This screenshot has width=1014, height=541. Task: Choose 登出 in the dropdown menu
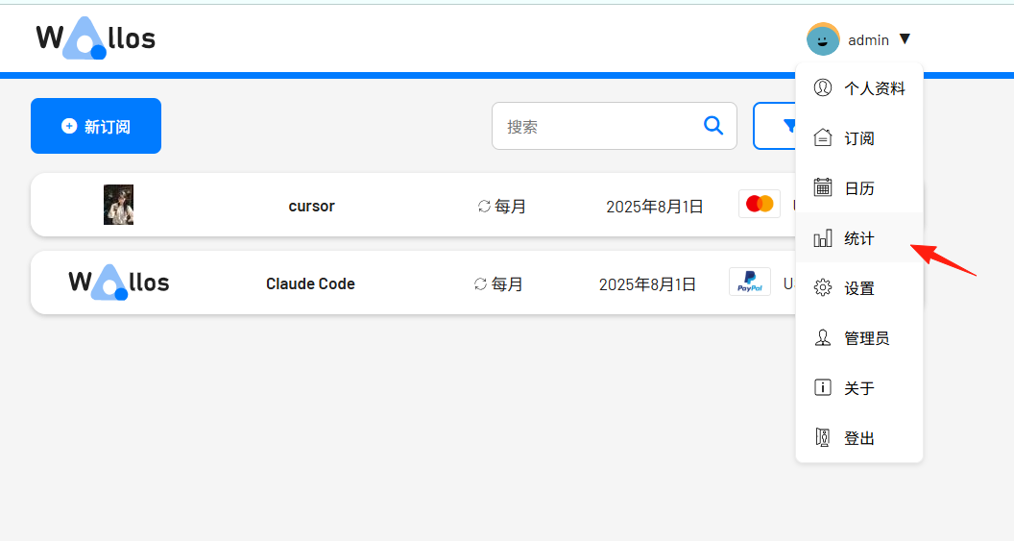(x=858, y=437)
